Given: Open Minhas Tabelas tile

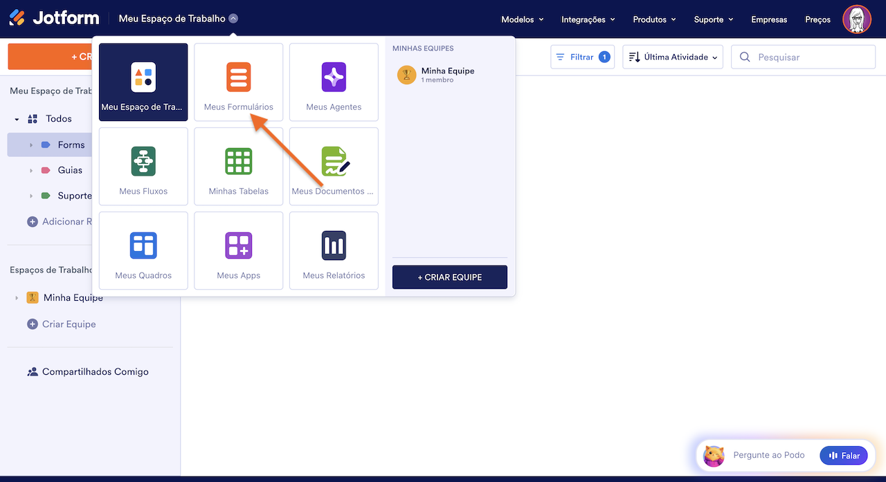Looking at the screenshot, I should coord(239,166).
